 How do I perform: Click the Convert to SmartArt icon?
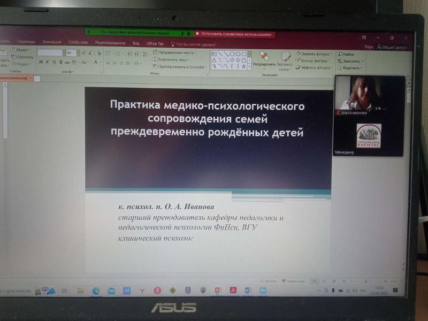(180, 67)
